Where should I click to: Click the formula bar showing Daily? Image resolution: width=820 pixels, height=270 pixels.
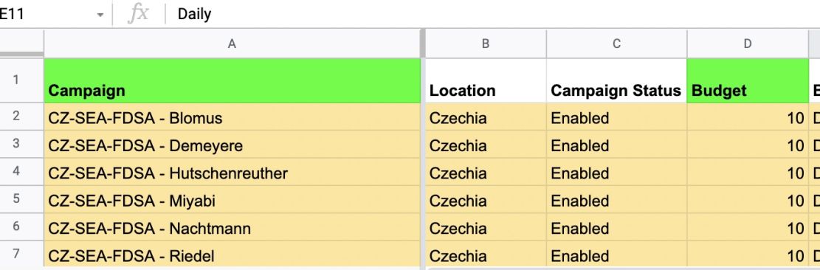point(492,14)
